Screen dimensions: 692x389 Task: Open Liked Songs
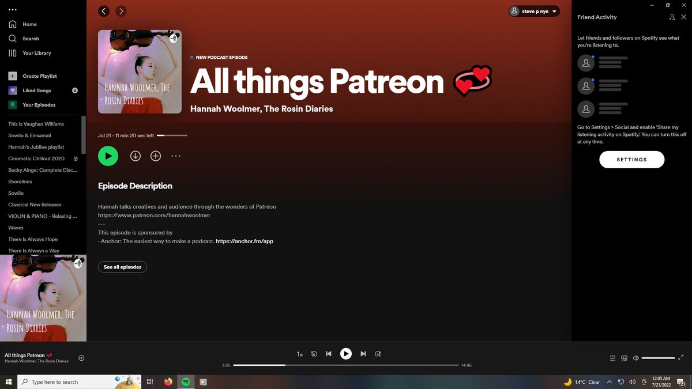(x=30, y=90)
